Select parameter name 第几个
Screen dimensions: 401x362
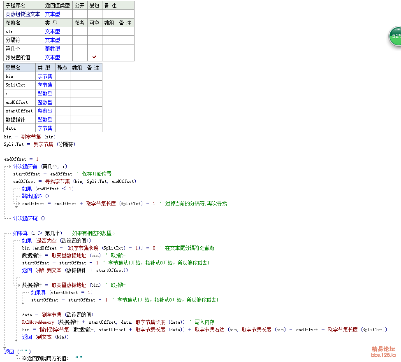[13, 49]
